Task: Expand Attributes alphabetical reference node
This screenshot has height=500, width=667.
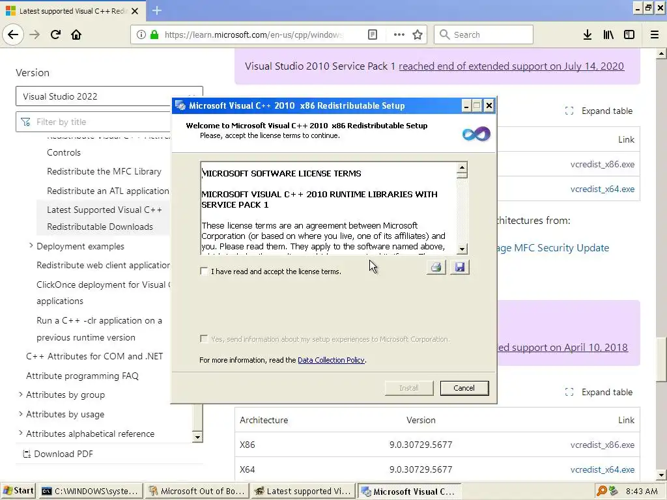Action: pos(20,433)
